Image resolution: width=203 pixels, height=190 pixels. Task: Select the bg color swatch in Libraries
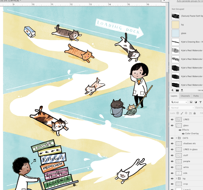(175, 25)
